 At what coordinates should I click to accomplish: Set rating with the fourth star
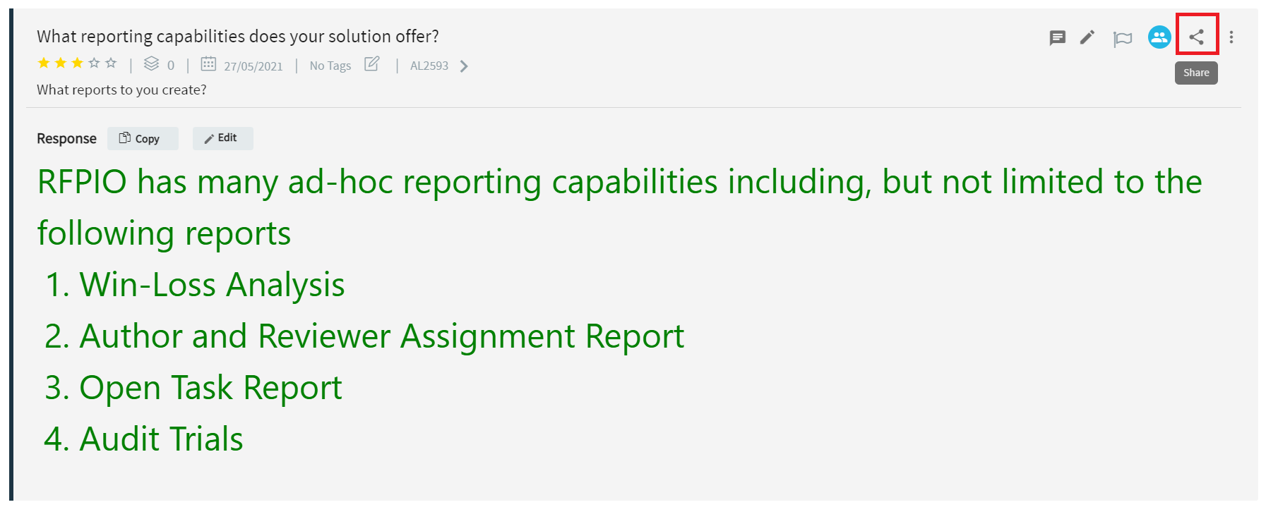point(94,63)
